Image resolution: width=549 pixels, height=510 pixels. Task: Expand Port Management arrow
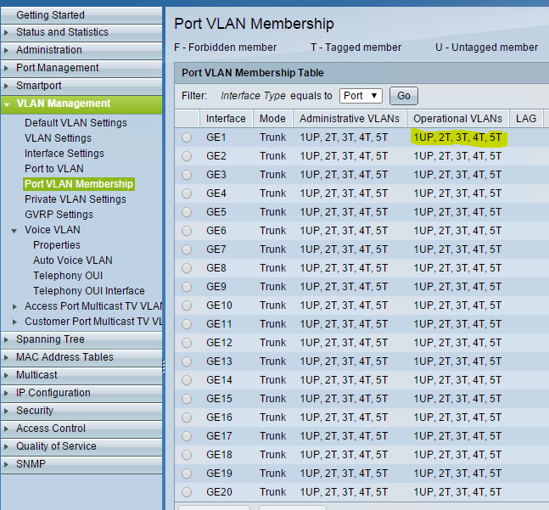[6, 68]
